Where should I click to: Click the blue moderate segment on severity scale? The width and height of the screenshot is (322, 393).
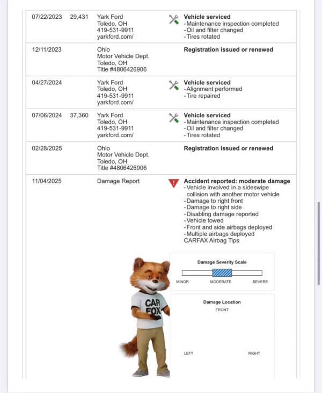pos(222,273)
